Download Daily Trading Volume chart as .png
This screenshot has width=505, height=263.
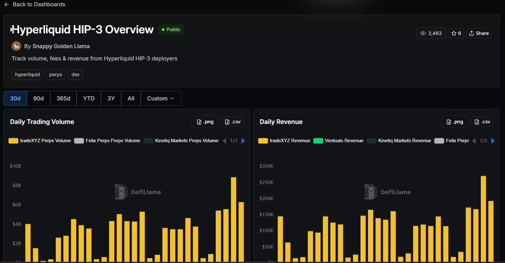pyautogui.click(x=205, y=122)
